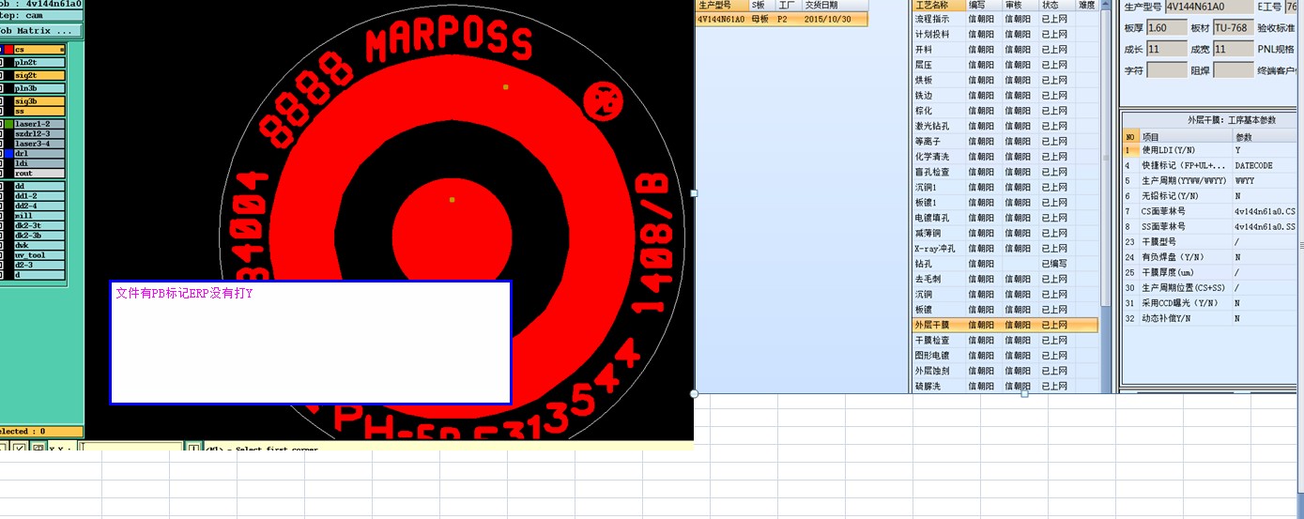Select the highlighted 外层干膜 process row
Viewport: 1304px width, 519px height.
1005,325
